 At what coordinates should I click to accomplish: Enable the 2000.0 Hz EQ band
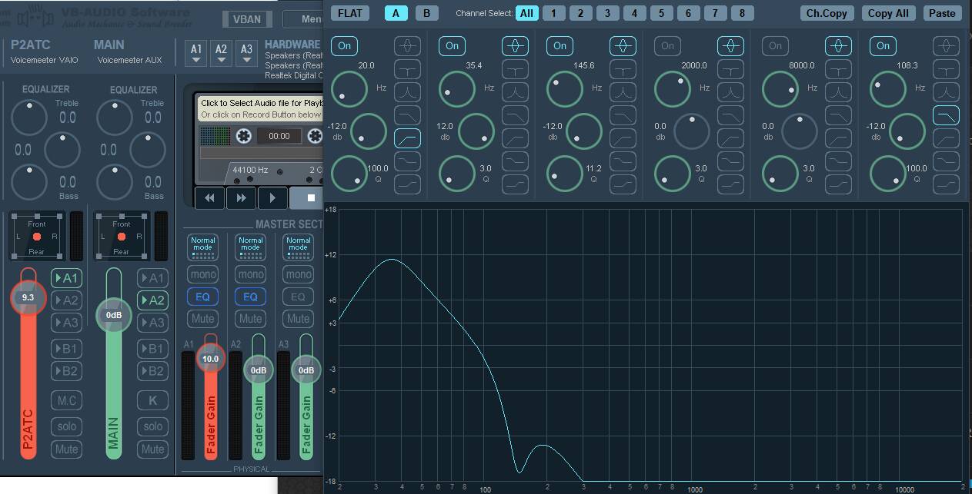667,46
